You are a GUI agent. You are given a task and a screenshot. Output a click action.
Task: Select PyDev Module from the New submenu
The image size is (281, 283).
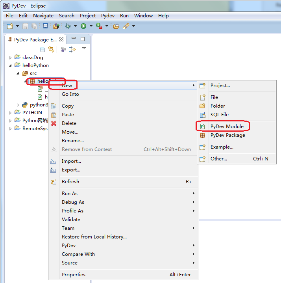coord(237,127)
